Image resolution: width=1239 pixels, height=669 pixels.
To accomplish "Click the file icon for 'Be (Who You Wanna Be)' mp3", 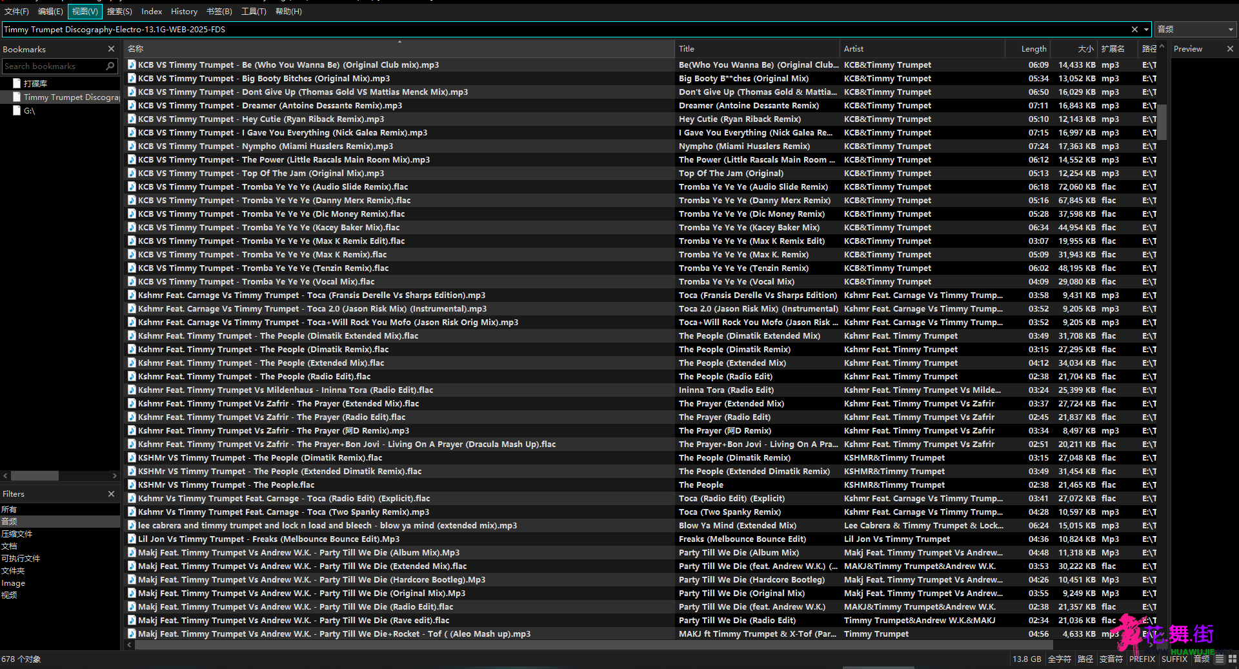I will point(132,65).
